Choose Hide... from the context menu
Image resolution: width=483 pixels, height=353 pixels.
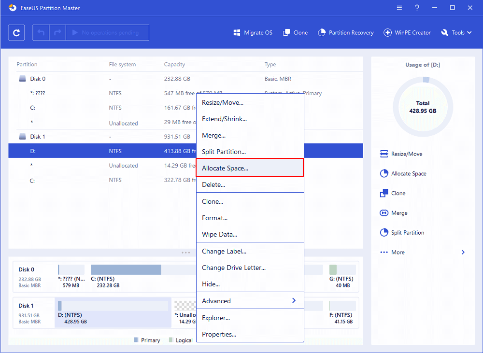coord(250,284)
